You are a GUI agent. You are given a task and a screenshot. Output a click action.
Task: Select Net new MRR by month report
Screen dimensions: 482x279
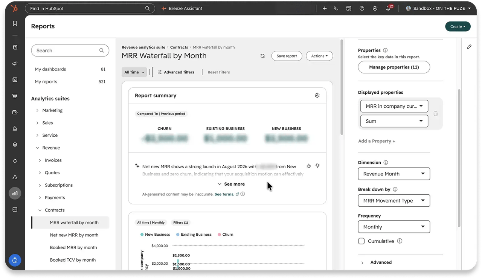point(74,235)
